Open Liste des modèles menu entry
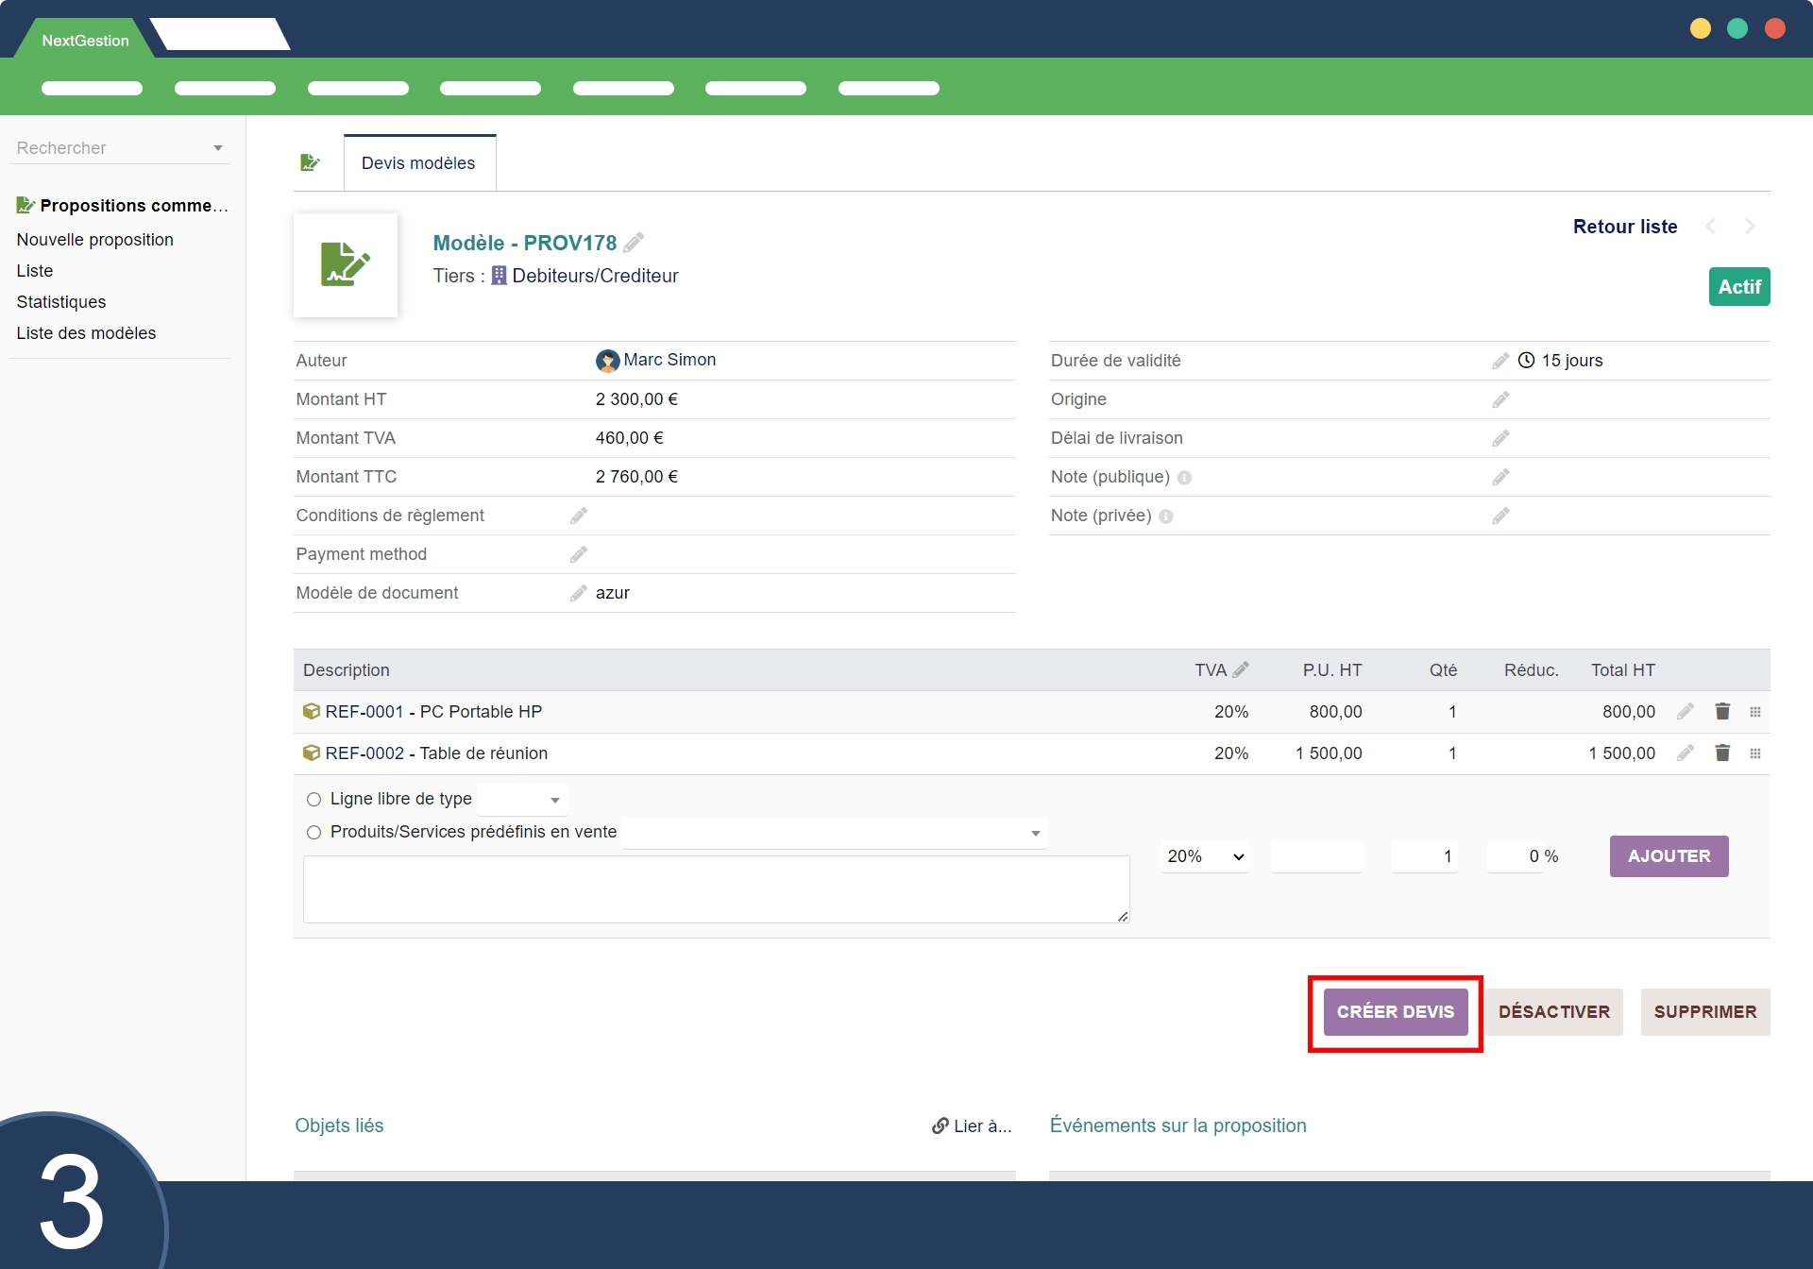The image size is (1813, 1269). [x=86, y=333]
